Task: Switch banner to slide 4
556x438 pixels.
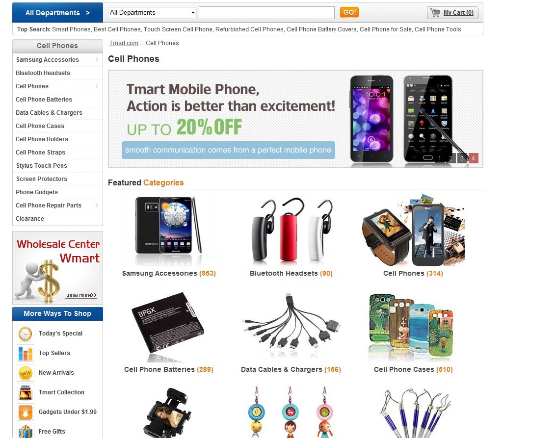Action: 473,158
